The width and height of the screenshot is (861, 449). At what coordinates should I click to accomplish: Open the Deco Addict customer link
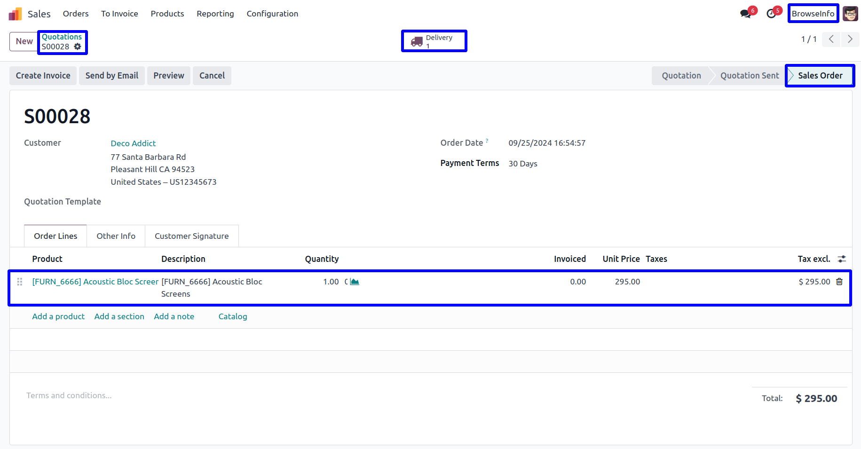(133, 143)
